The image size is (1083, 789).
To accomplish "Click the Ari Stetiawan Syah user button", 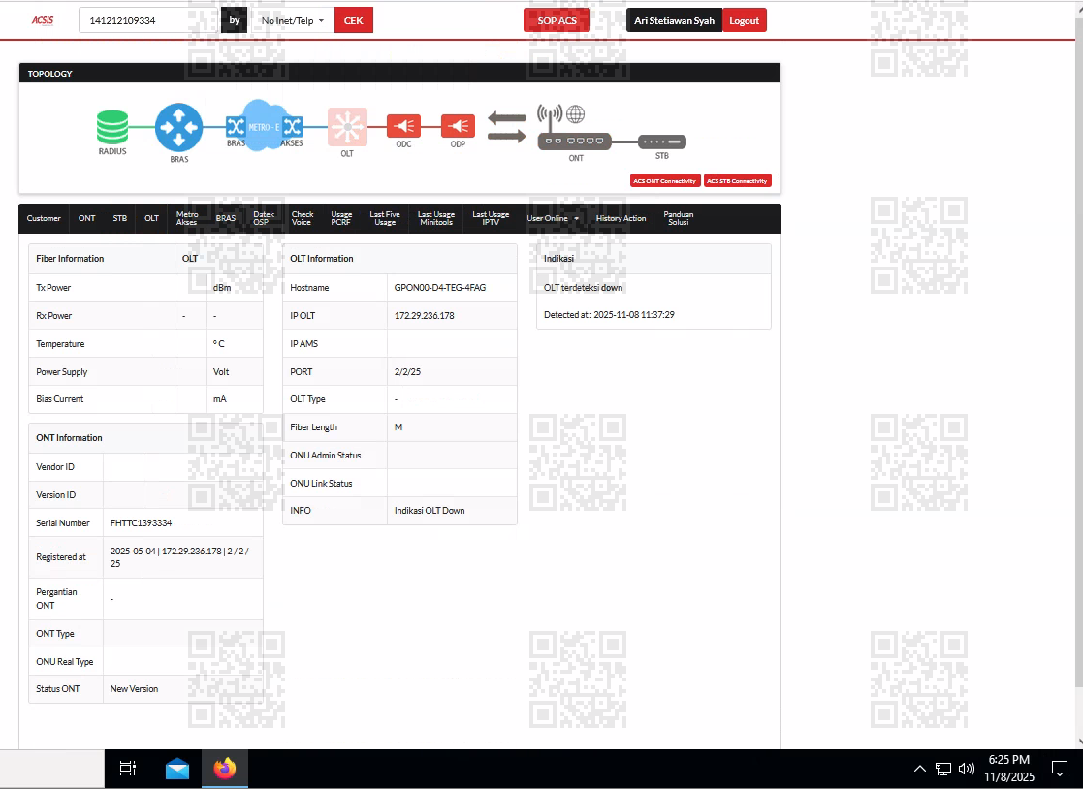I will tap(674, 20).
